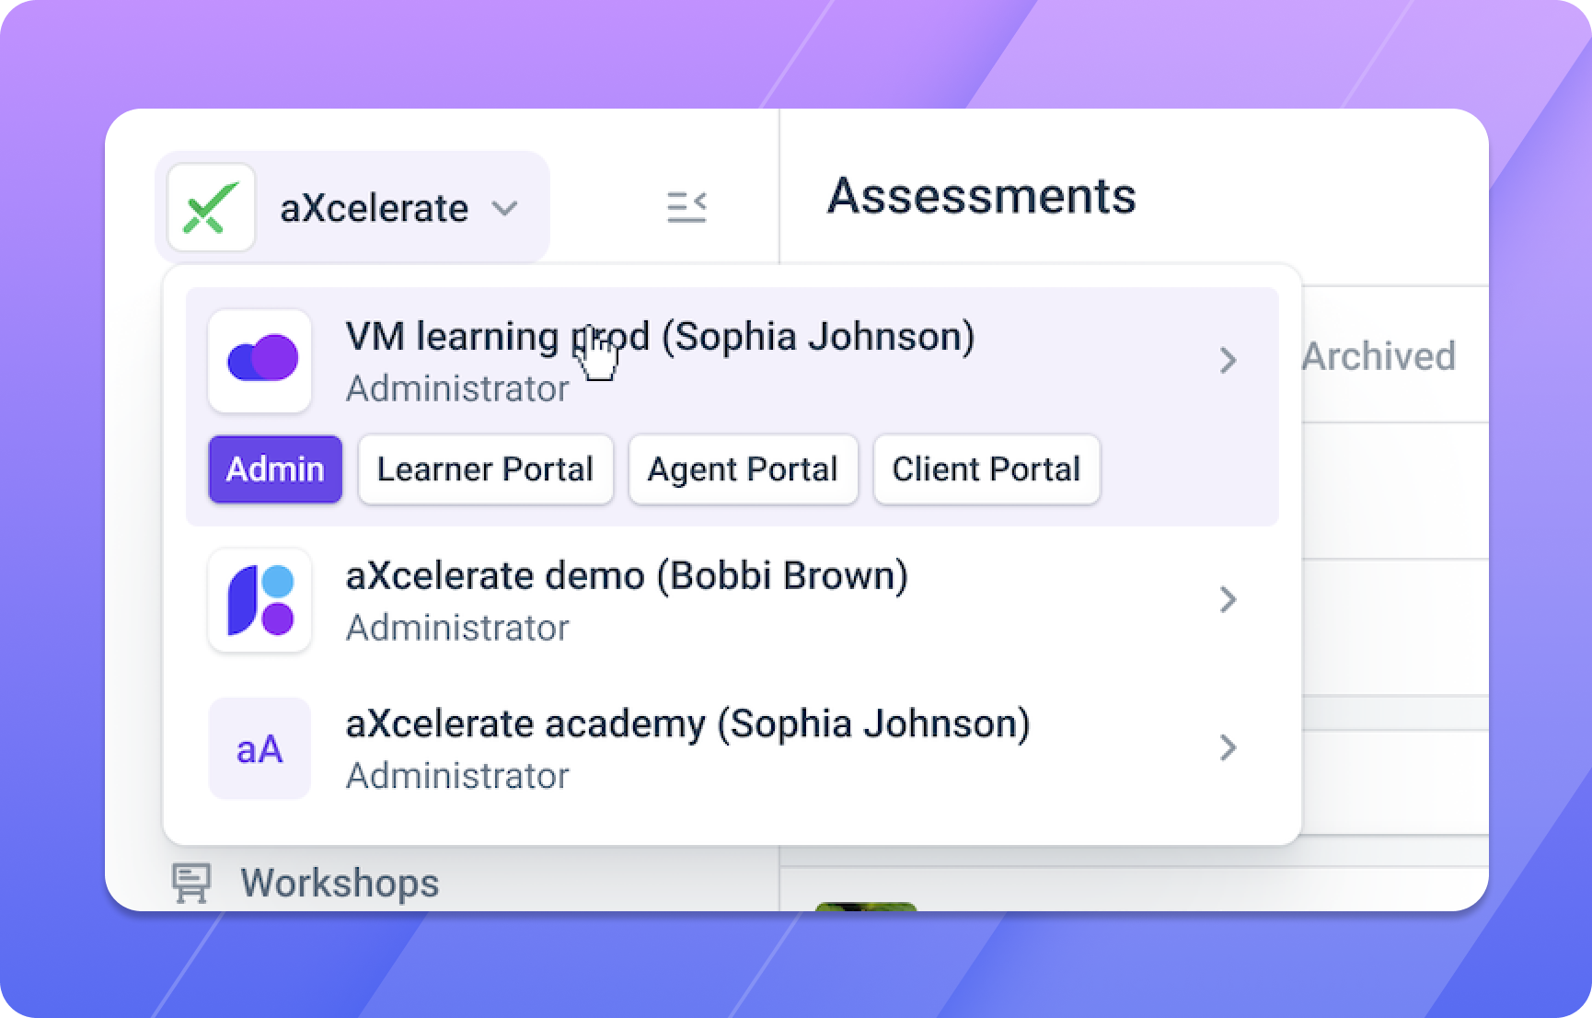
Task: Collapse the highlighted workspace entry arrow
Action: (1229, 361)
